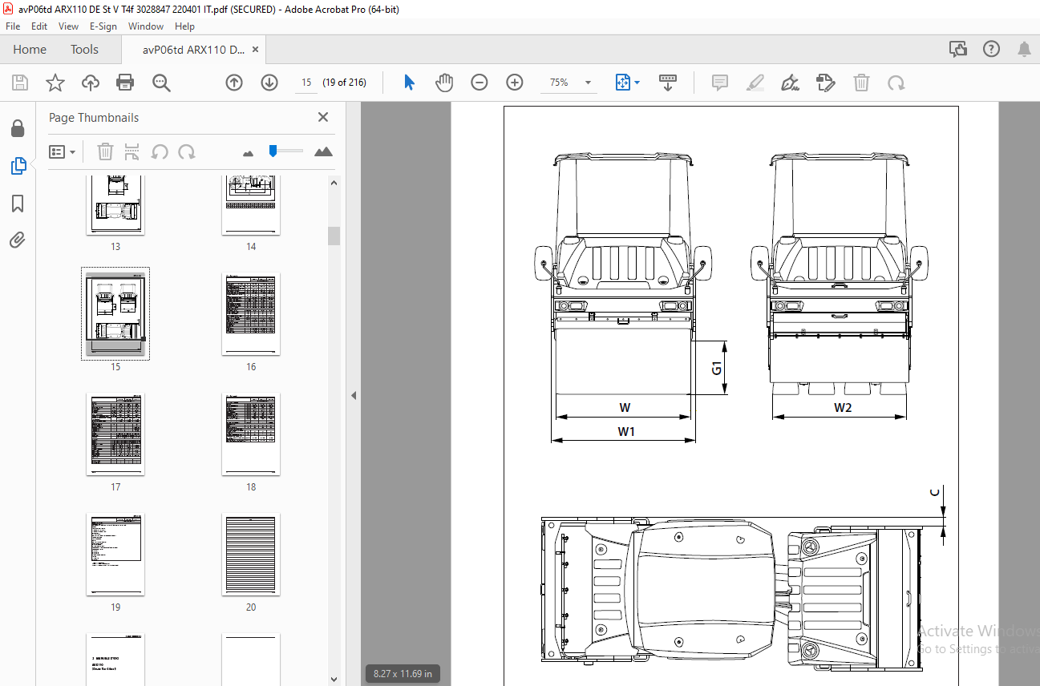This screenshot has width=1040, height=686.
Task: Open the notifications bell
Action: (x=1025, y=50)
